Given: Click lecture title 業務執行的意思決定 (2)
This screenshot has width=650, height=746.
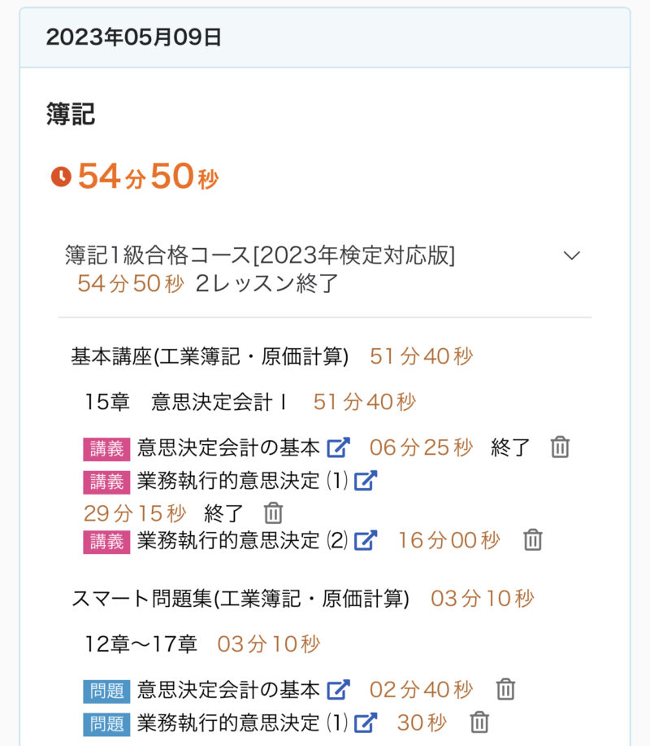Looking at the screenshot, I should tap(242, 539).
